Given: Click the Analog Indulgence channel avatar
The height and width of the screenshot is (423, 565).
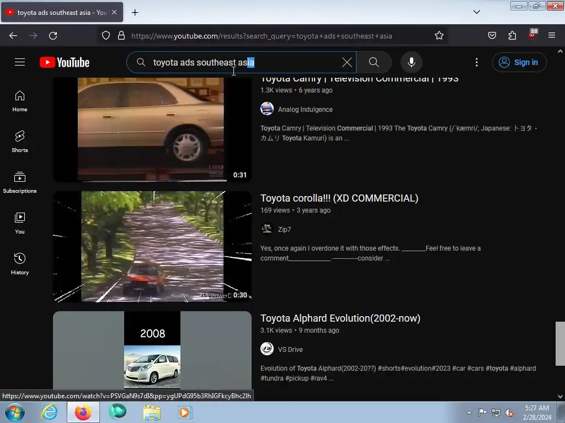Looking at the screenshot, I should 267,109.
